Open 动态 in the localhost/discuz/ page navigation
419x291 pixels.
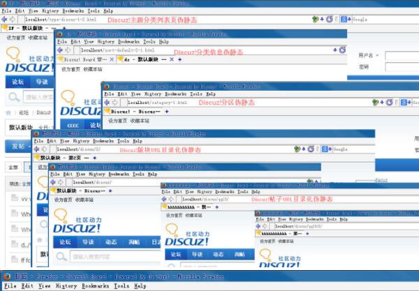click(x=111, y=242)
